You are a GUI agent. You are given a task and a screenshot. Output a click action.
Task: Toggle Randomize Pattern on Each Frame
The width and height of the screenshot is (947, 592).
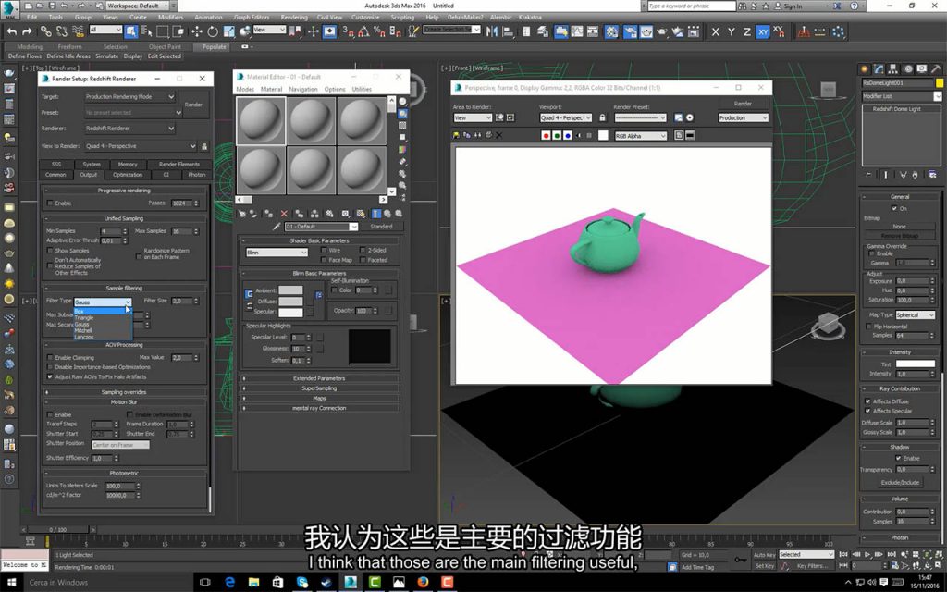click(x=139, y=257)
